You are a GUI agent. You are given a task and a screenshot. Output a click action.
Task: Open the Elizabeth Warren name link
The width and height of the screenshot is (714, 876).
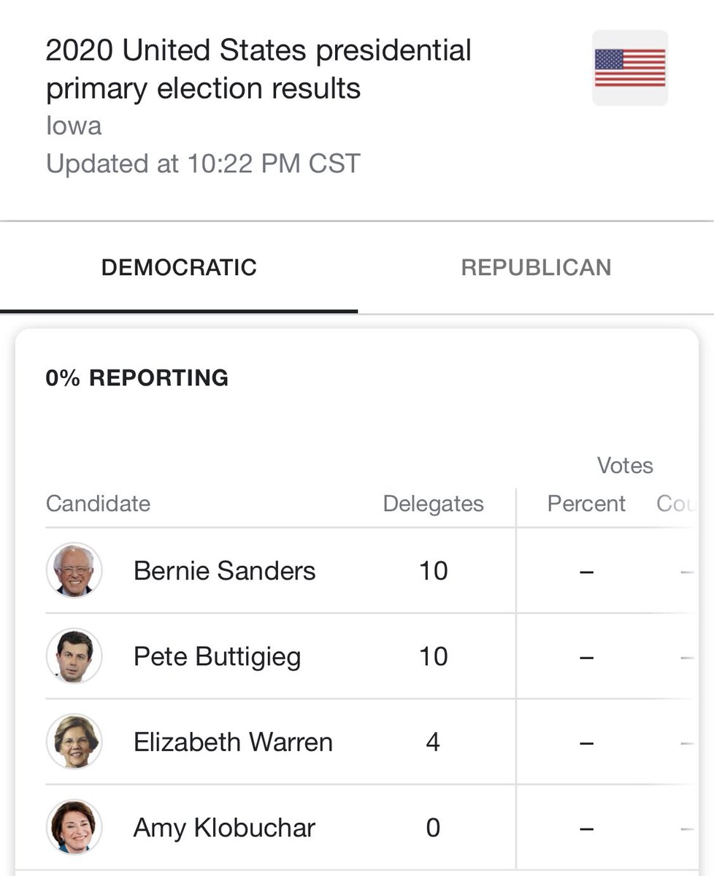click(x=233, y=742)
